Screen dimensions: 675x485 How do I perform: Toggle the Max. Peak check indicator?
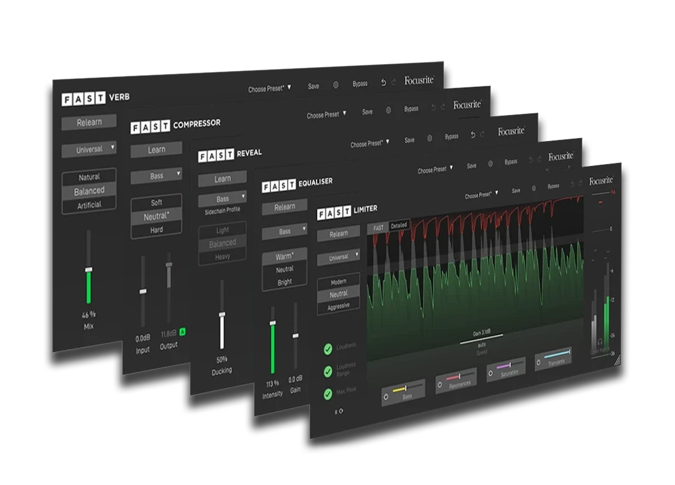click(x=328, y=394)
